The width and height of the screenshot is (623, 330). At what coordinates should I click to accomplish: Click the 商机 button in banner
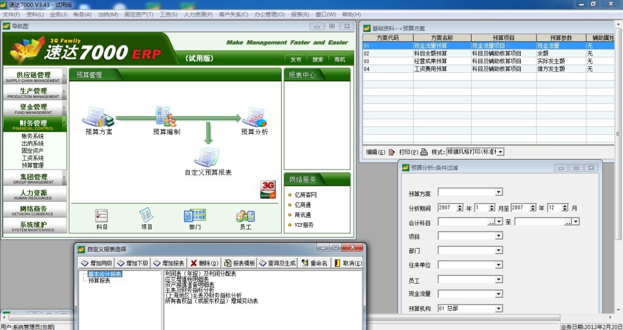click(339, 60)
